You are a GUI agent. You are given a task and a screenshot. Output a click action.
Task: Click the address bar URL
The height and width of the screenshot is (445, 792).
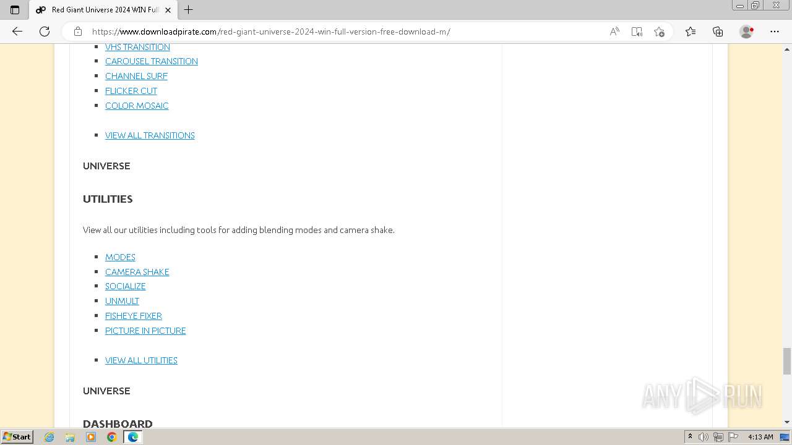click(271, 32)
